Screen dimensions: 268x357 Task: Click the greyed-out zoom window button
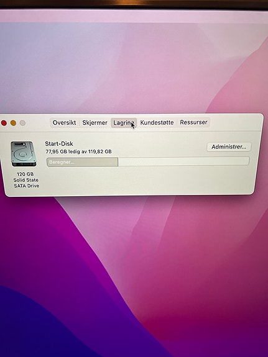pos(22,123)
